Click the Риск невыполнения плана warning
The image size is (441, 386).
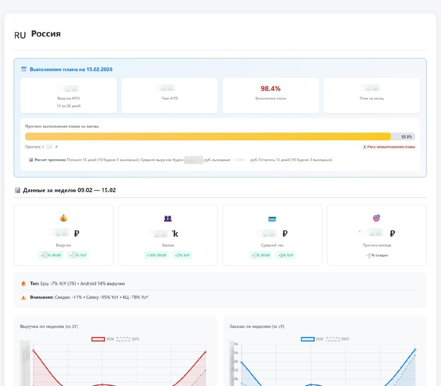pos(389,147)
